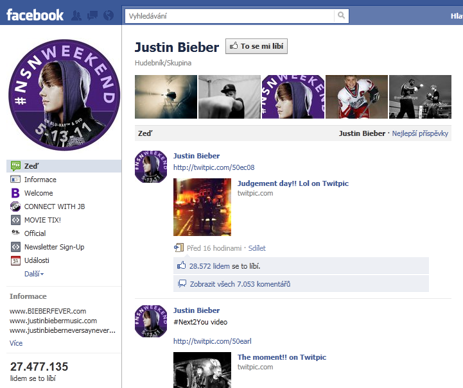
Task: Open 28.572 lidem likes list
Action: [x=209, y=266]
